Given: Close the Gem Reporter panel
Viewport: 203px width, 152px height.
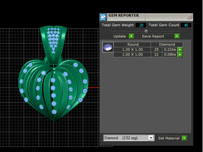Looking at the screenshot, I should pyautogui.click(x=189, y=17).
